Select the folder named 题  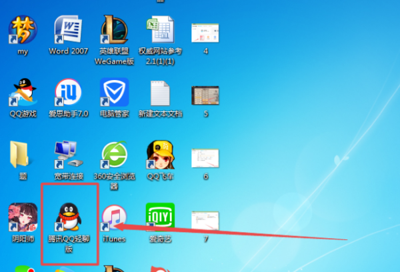(19, 155)
